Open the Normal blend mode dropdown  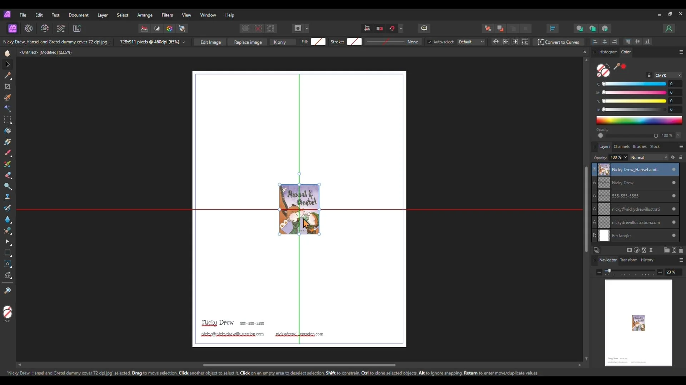pyautogui.click(x=649, y=158)
